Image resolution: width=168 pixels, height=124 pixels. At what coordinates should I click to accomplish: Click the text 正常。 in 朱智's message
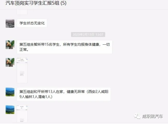point(24,50)
